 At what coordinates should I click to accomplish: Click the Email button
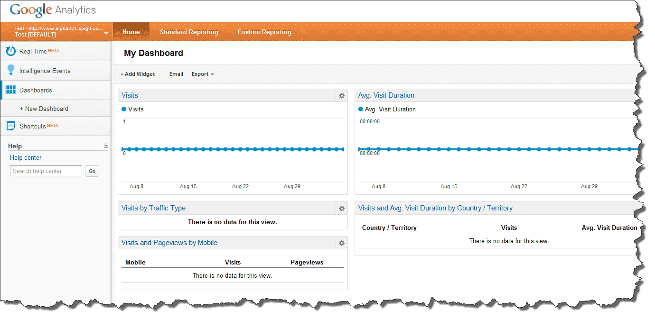tap(176, 74)
